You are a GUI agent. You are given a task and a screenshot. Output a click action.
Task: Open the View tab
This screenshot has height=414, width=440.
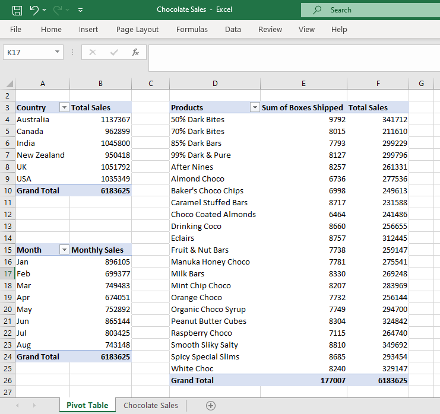[x=306, y=30]
